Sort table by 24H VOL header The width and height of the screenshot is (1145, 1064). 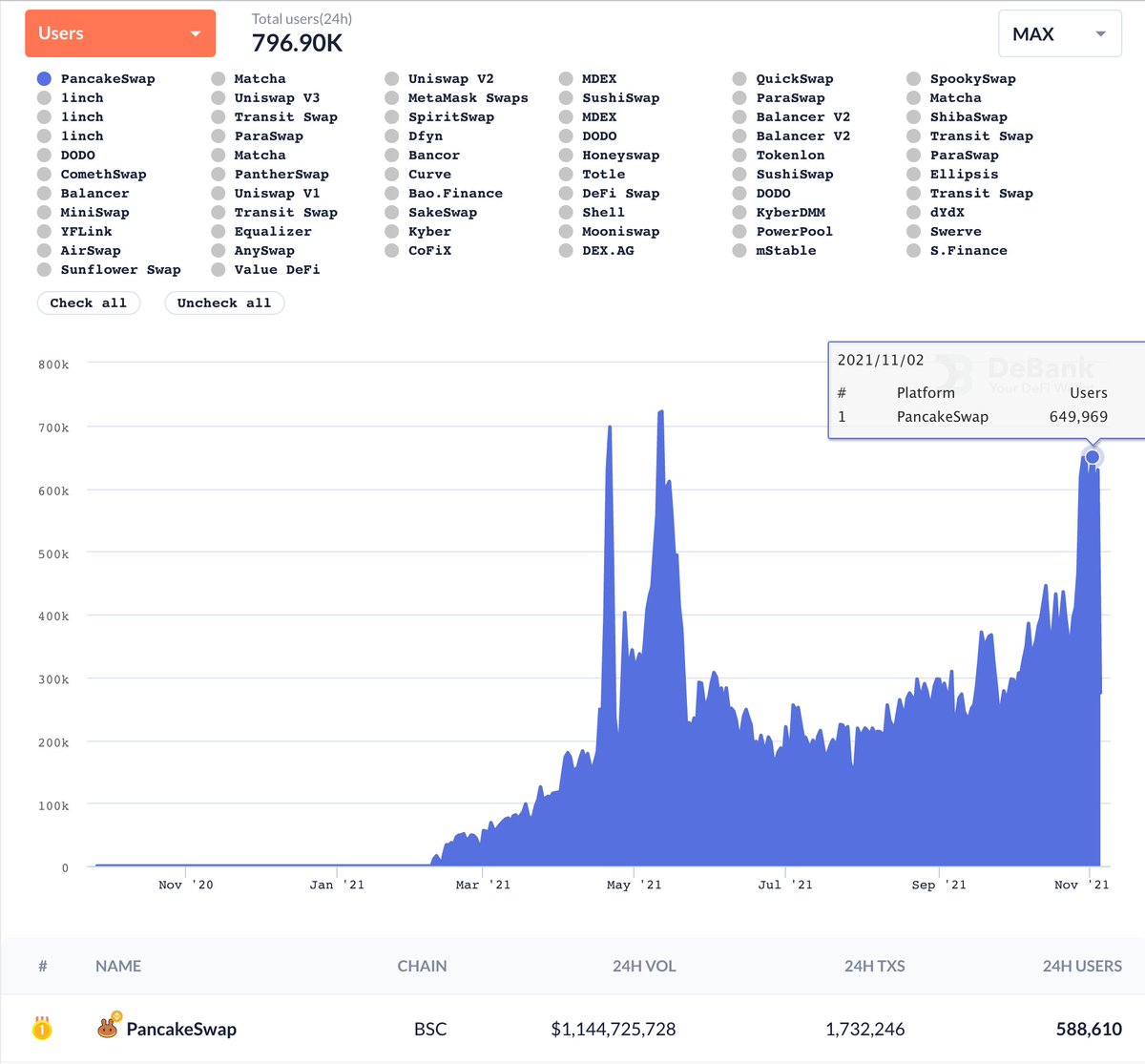pos(644,967)
